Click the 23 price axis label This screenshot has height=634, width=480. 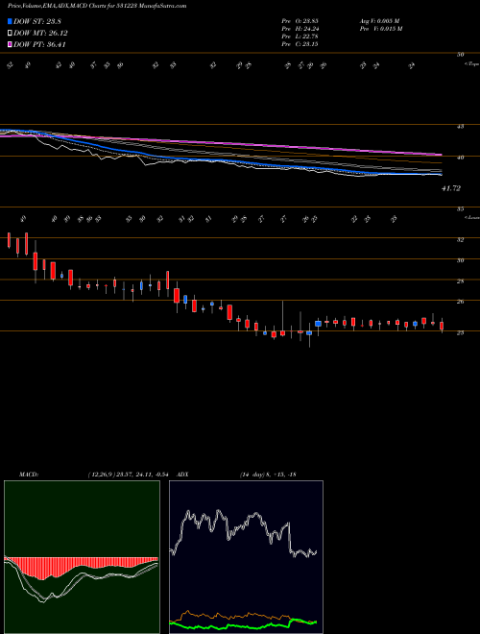pos(460,332)
